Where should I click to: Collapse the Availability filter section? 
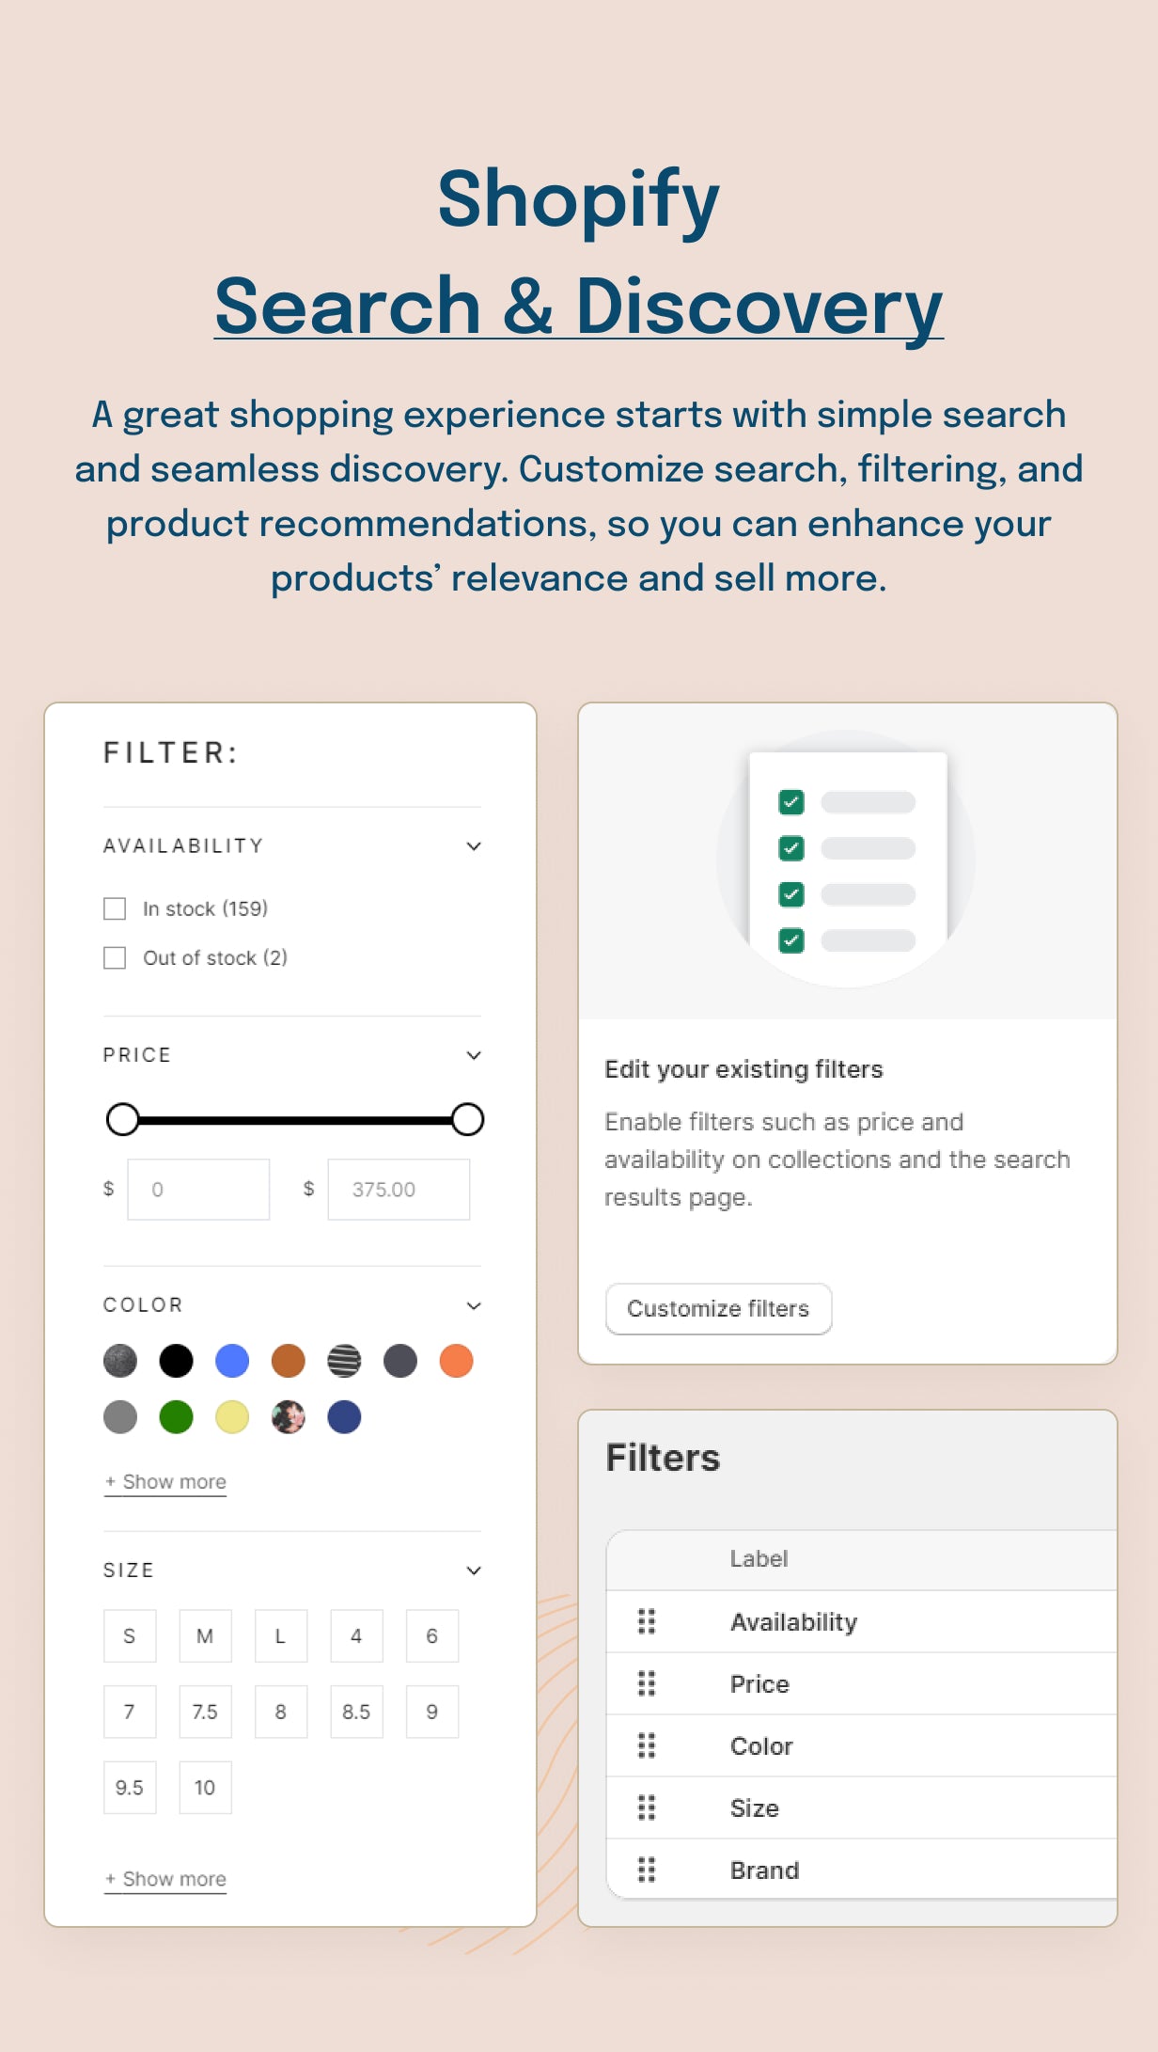click(474, 846)
